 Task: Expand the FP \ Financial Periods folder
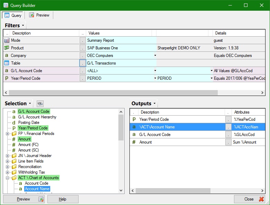[7, 134]
